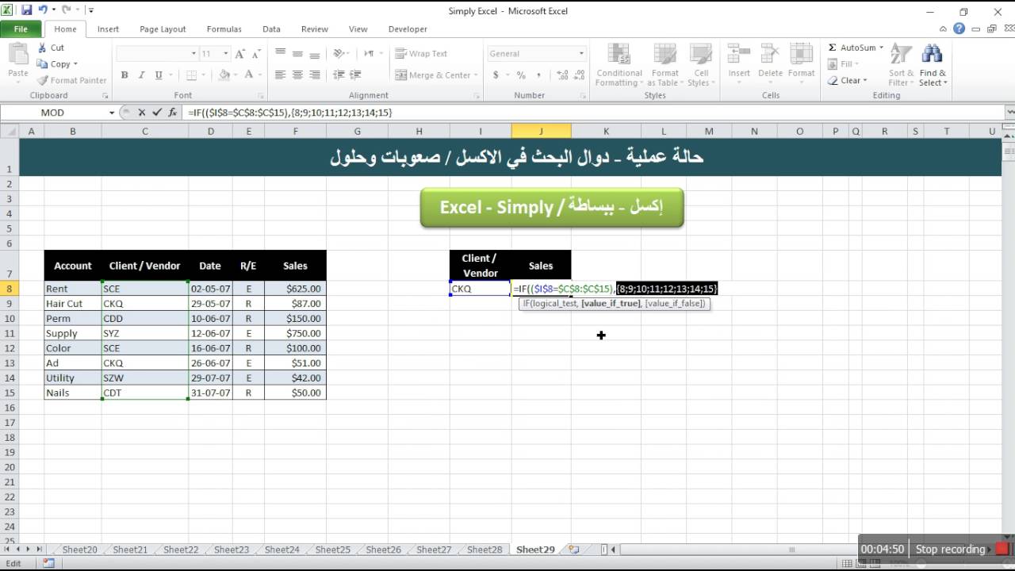Apply Comma Style format

tap(538, 75)
